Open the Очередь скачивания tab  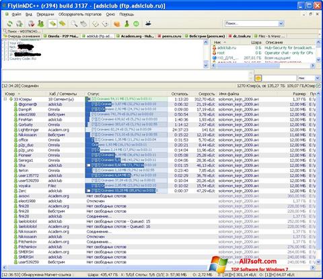click(x=22, y=36)
